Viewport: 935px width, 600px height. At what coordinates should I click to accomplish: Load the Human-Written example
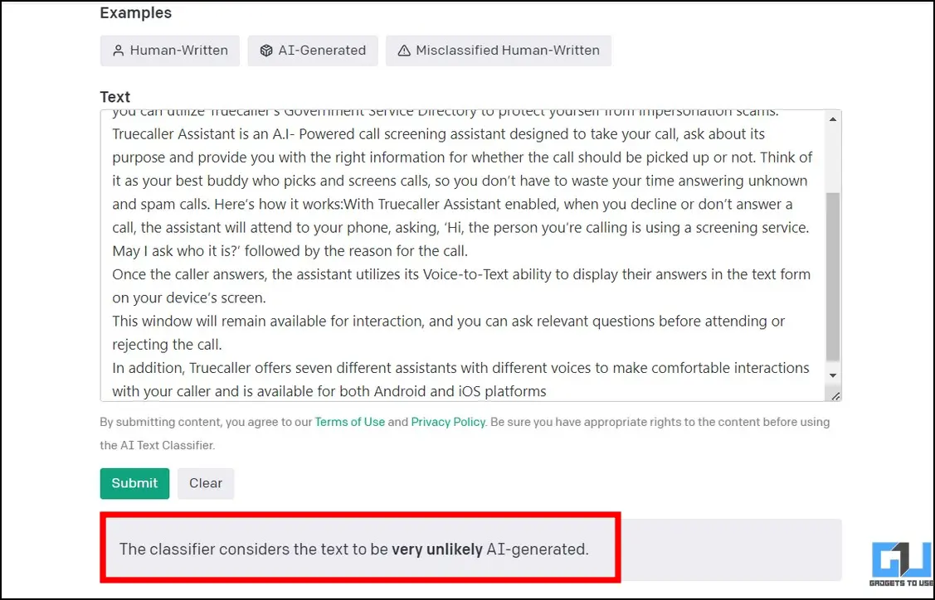tap(170, 51)
